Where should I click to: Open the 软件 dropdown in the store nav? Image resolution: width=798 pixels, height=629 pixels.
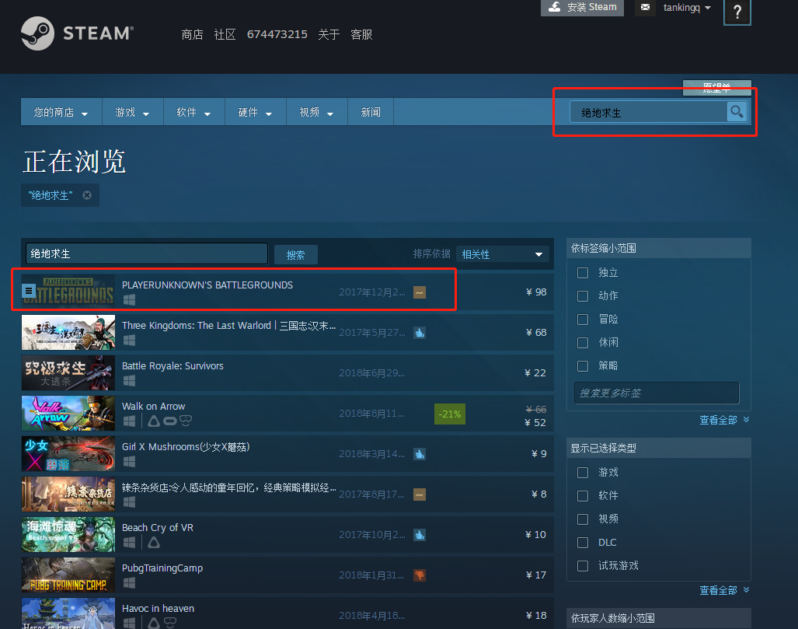click(x=194, y=112)
